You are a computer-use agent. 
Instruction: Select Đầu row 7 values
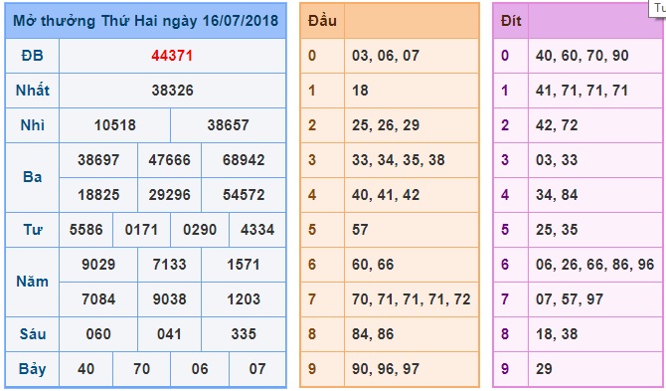[x=412, y=299]
